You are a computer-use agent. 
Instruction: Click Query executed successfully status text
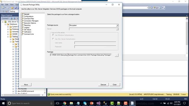coord(61,95)
